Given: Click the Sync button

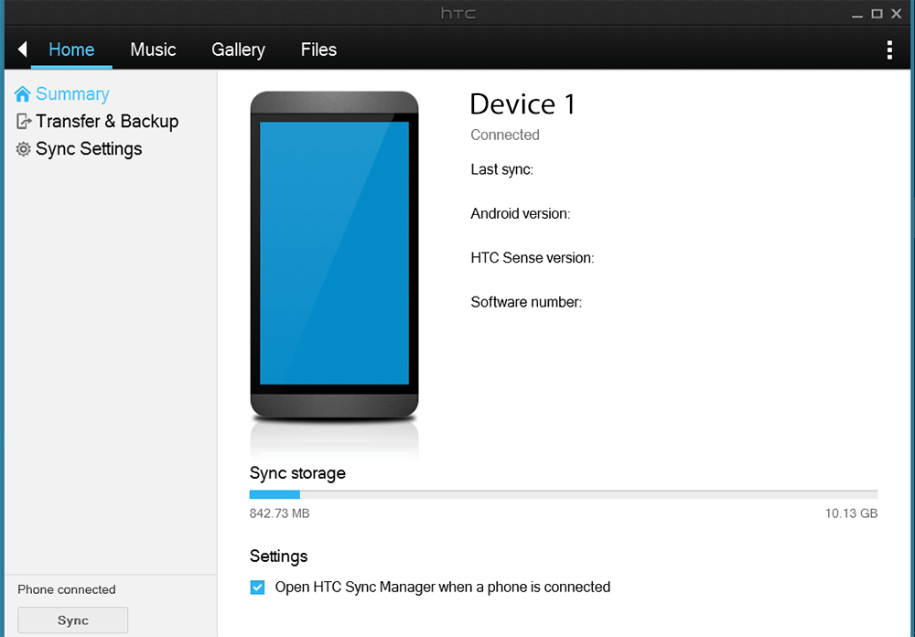Looking at the screenshot, I should point(73,620).
